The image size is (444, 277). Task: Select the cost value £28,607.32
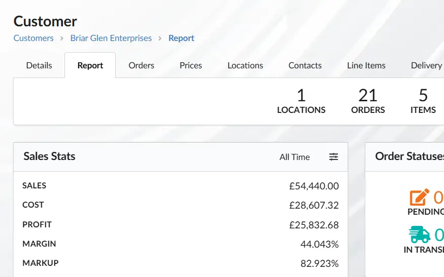pyautogui.click(x=314, y=205)
